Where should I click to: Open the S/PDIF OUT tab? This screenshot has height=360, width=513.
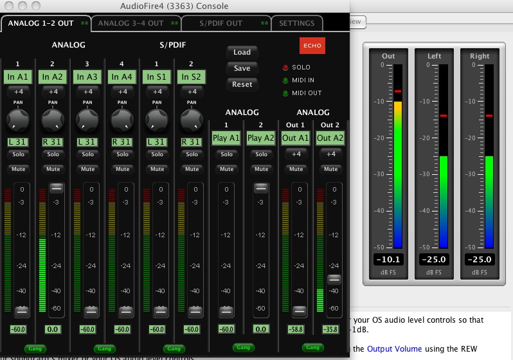point(226,23)
